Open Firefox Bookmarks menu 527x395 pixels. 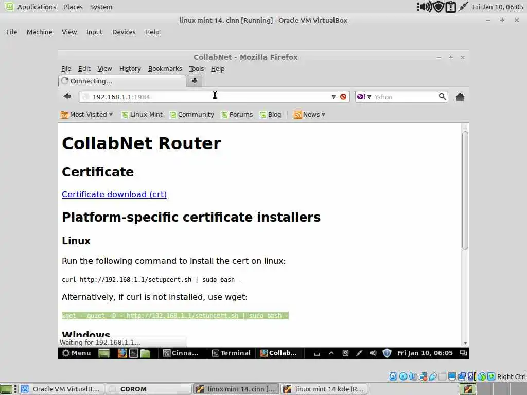pyautogui.click(x=165, y=68)
